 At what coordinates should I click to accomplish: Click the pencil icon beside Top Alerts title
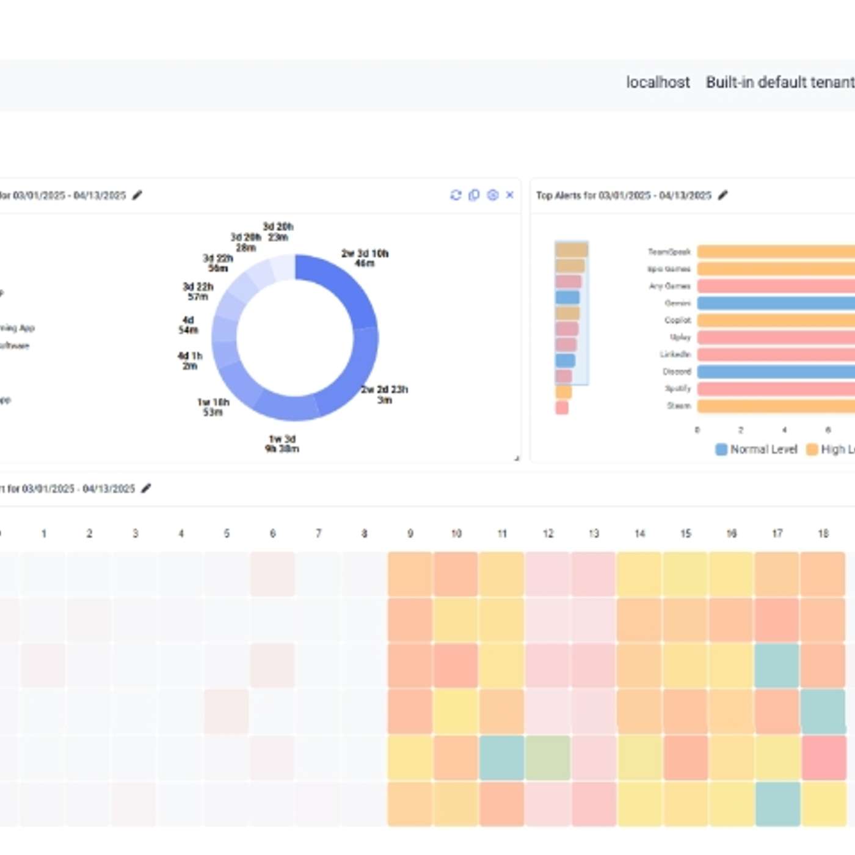pyautogui.click(x=723, y=195)
